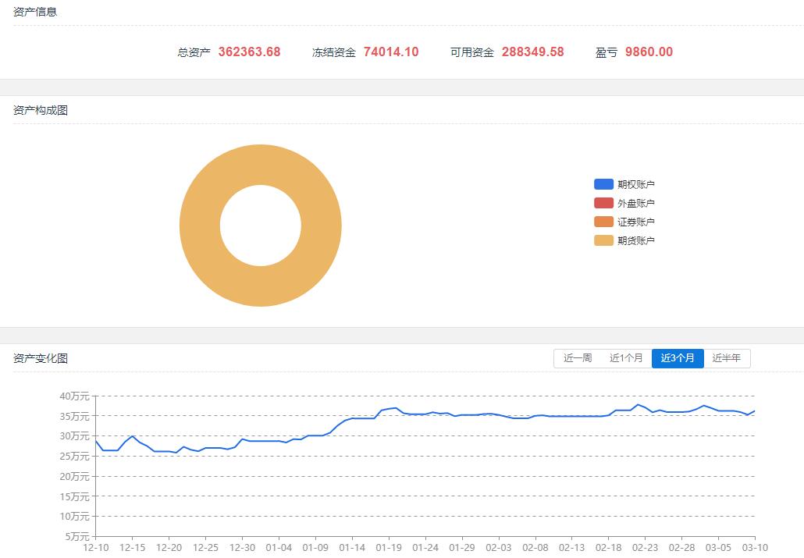This screenshot has height=558, width=804.
Task: Click the orange 证券账户 legend swatch
Action: tap(603, 222)
